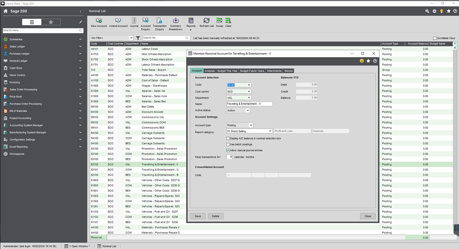The width and height of the screenshot is (459, 249).
Task: Click the edit menu pencil icon
Action: [x=80, y=22]
